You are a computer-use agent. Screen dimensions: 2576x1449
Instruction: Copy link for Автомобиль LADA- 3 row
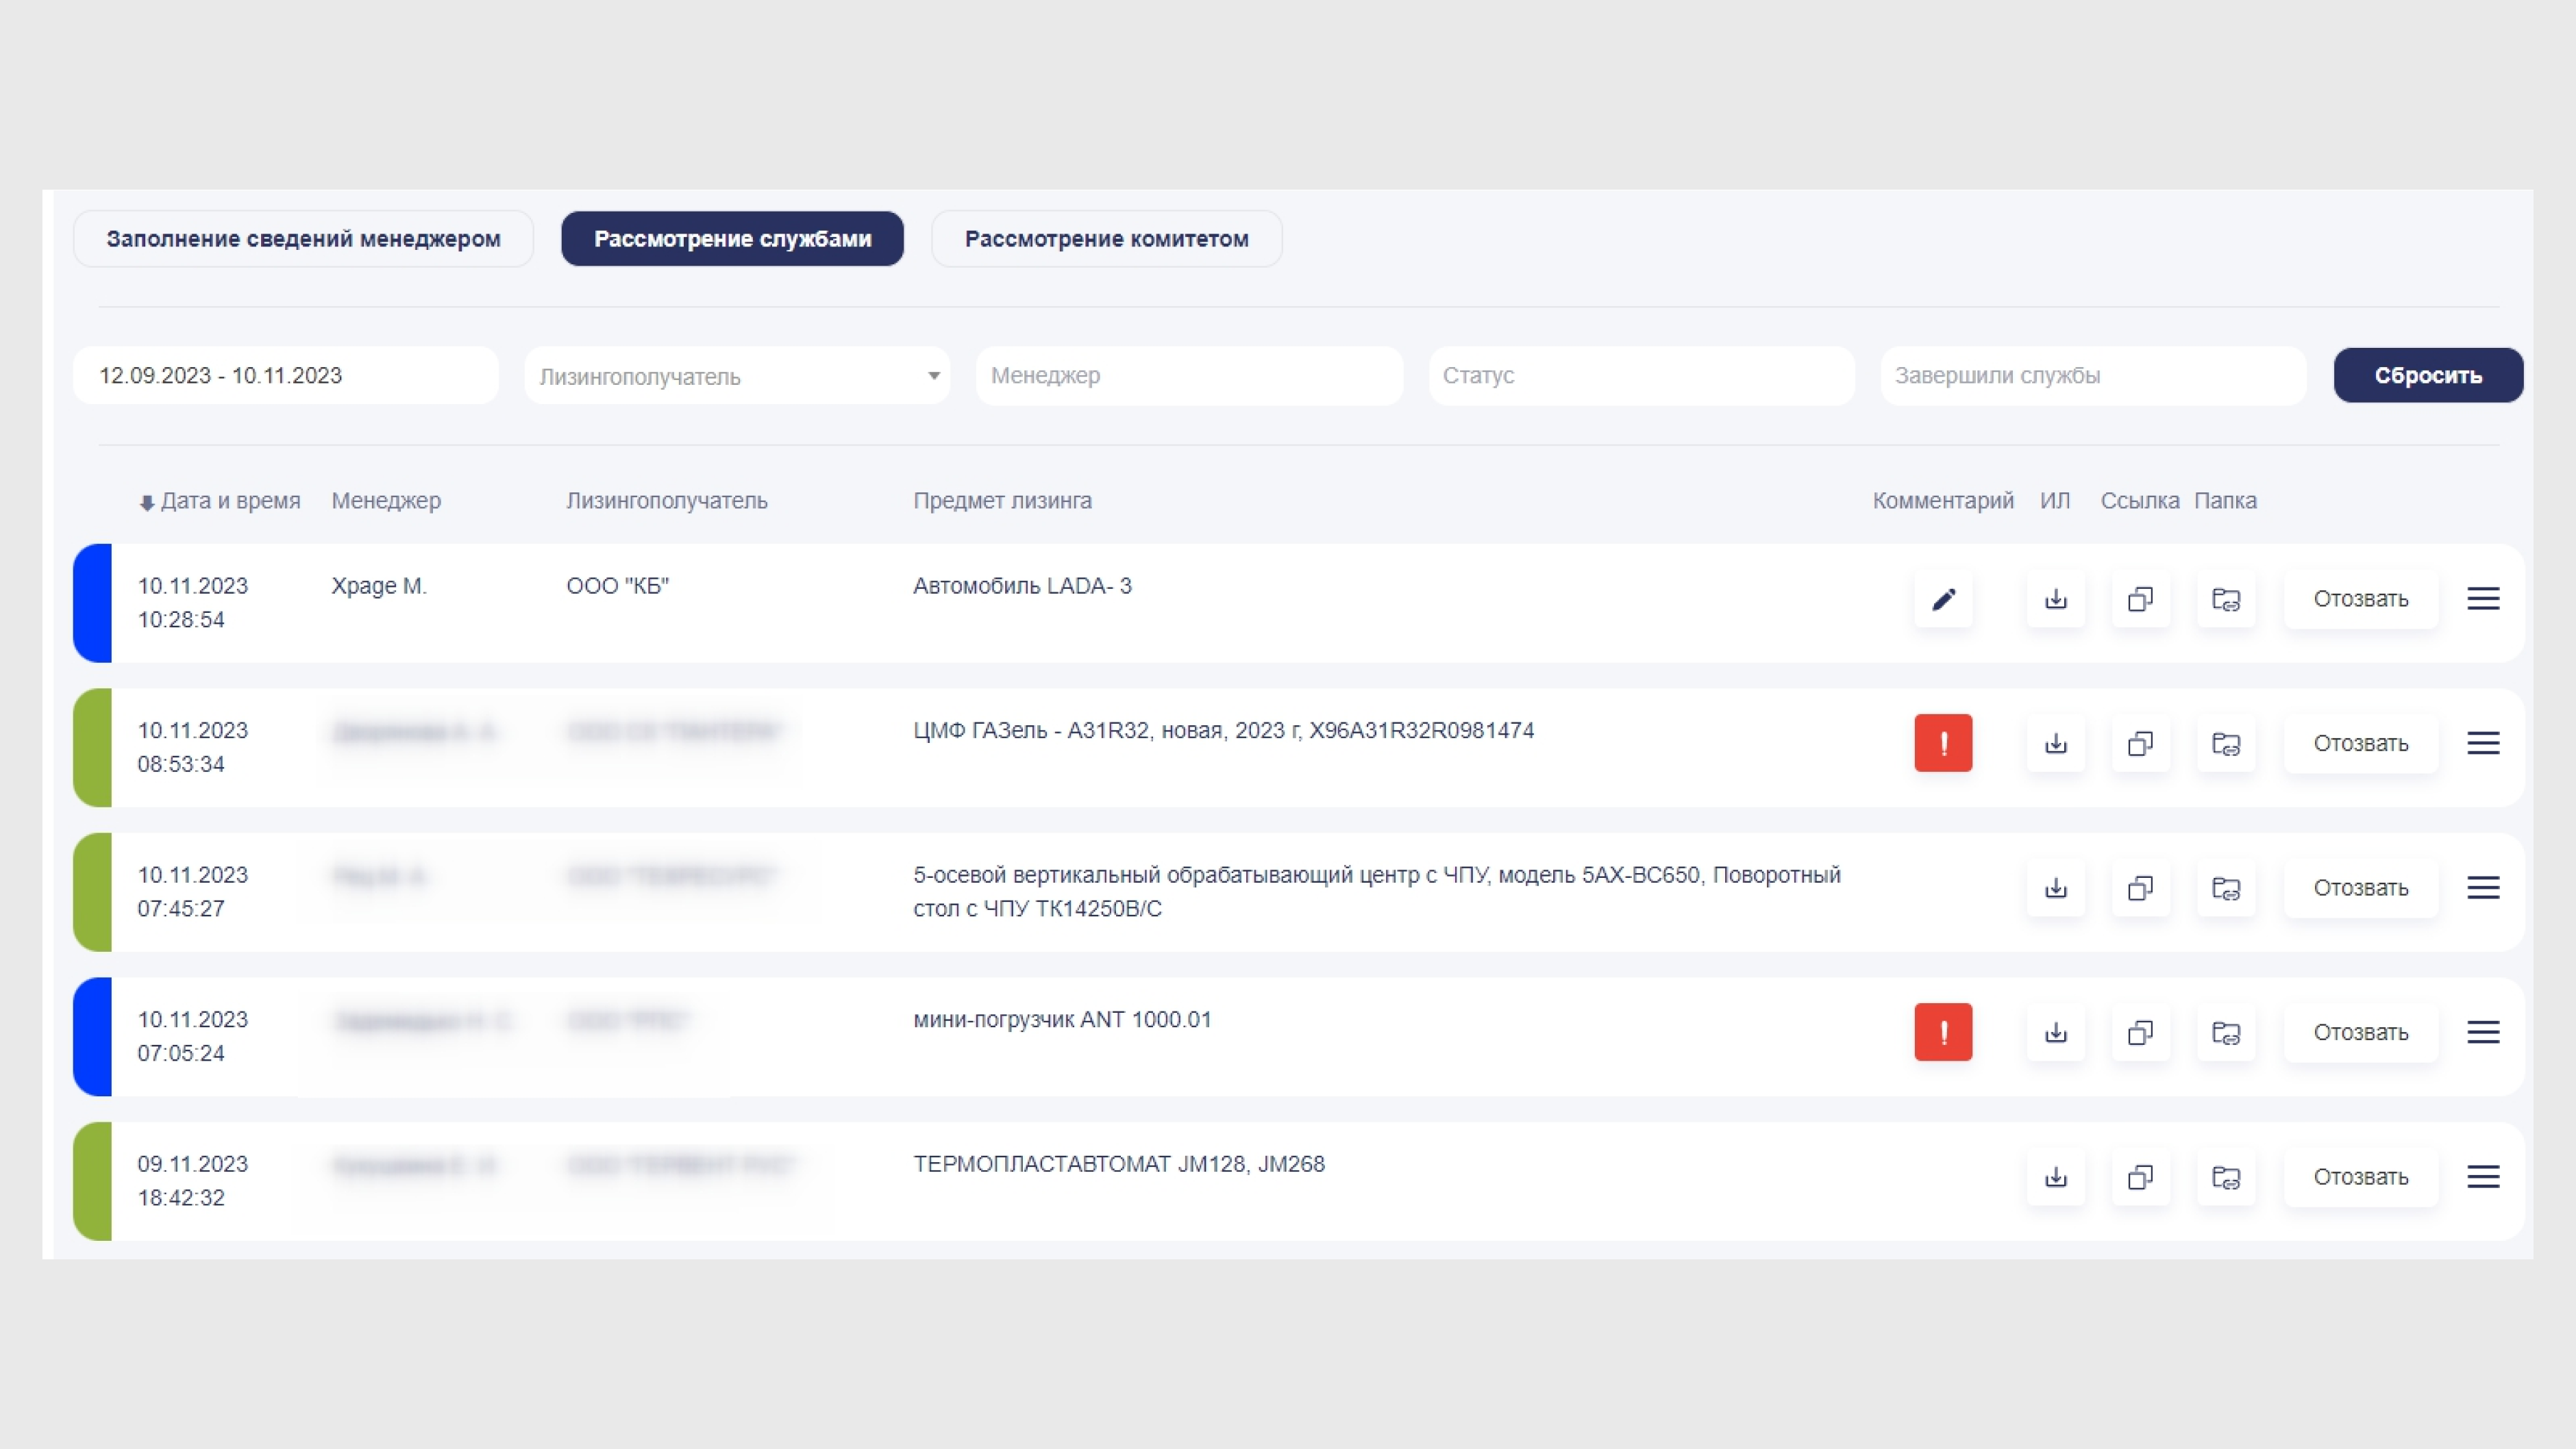(x=2141, y=600)
